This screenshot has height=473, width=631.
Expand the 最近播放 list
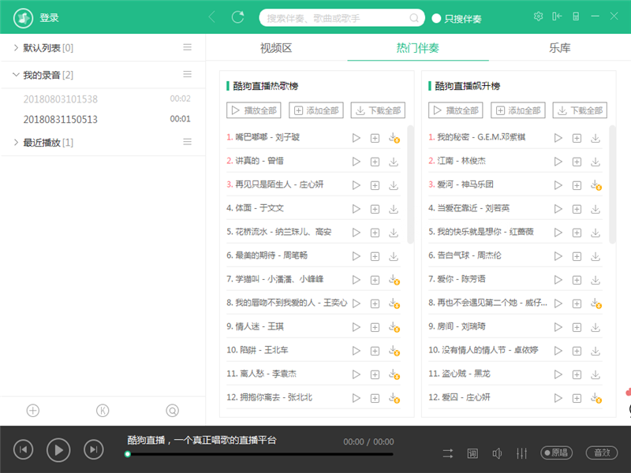coord(16,142)
